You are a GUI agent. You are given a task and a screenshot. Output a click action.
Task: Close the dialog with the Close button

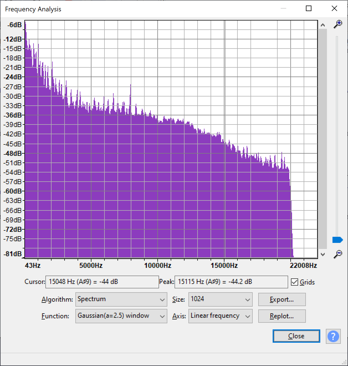click(x=296, y=336)
